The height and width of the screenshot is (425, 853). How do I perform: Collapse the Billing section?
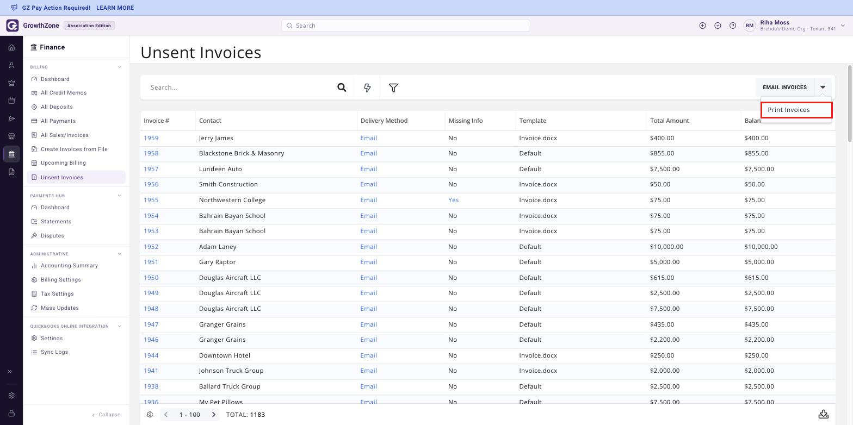[120, 67]
